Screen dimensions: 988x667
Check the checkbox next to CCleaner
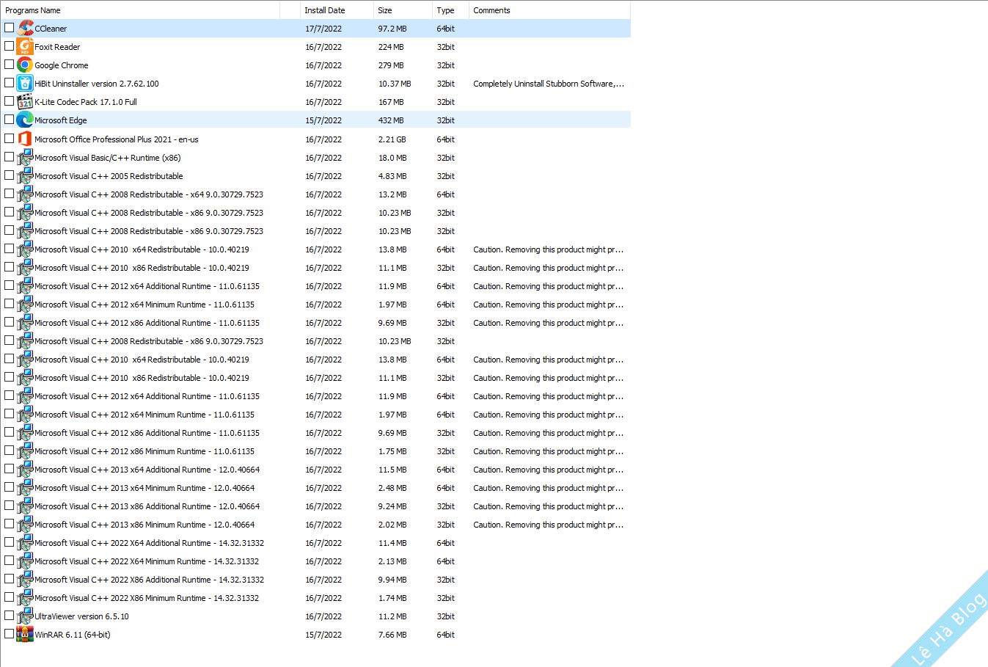(x=9, y=28)
